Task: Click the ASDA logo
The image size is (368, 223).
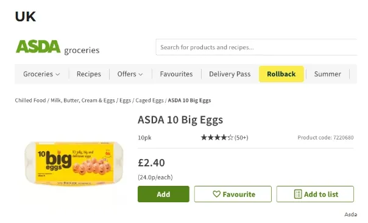Action: pyautogui.click(x=38, y=46)
